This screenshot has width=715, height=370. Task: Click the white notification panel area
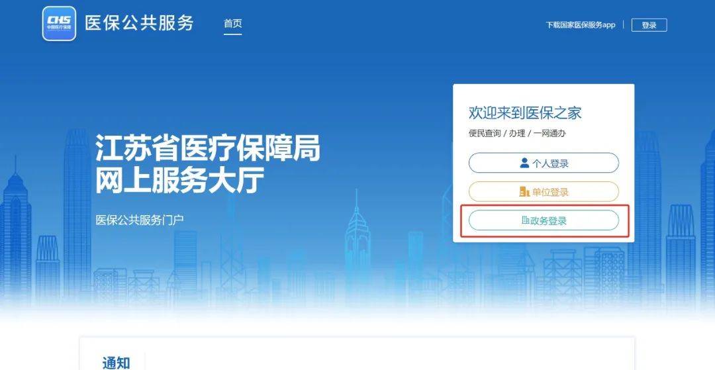click(x=357, y=353)
